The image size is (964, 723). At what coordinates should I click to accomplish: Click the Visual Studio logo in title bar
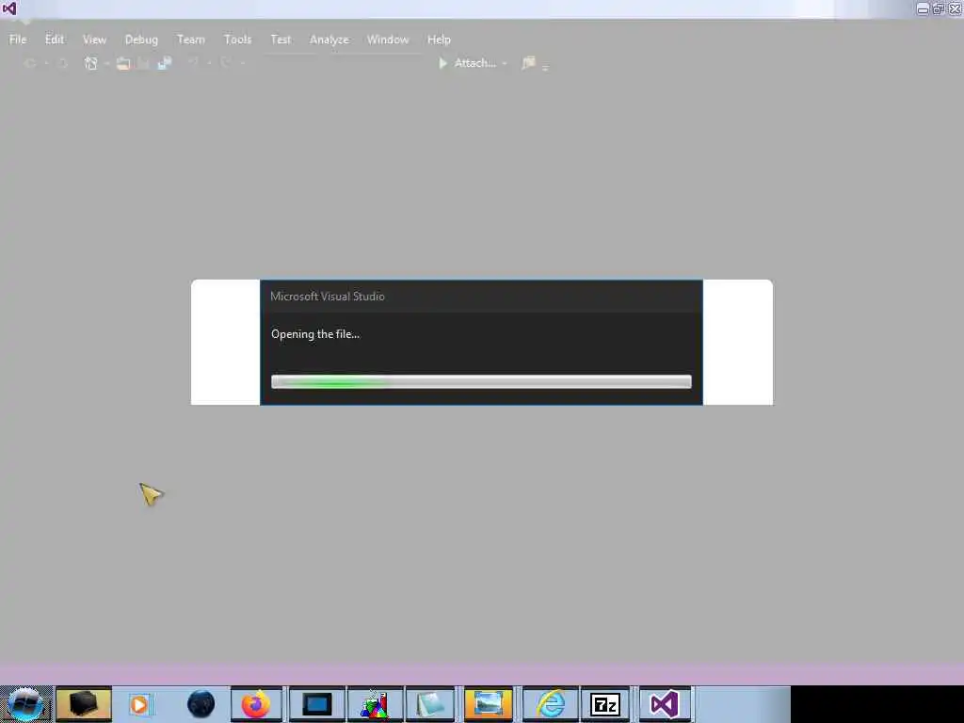[9, 8]
